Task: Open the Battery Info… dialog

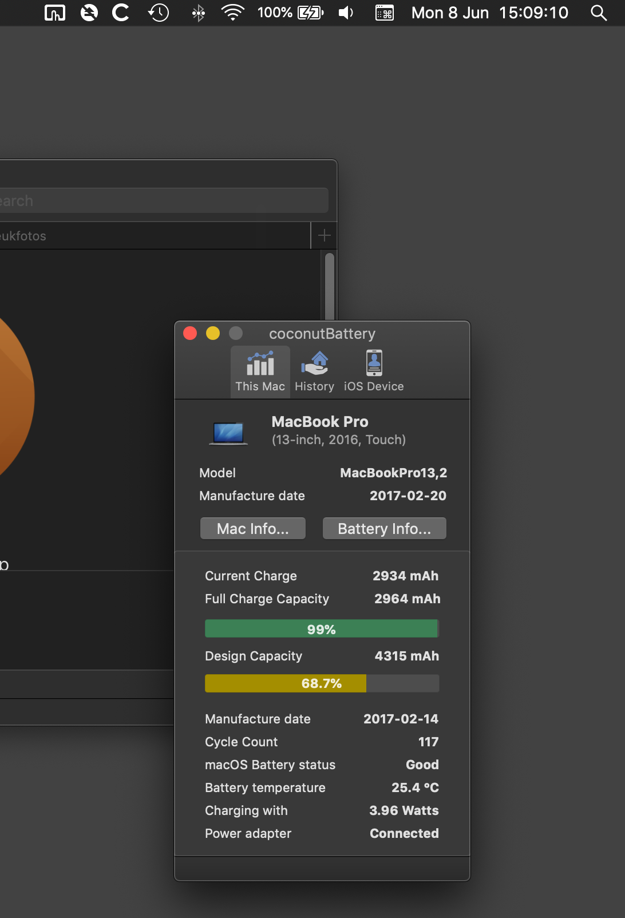Action: click(385, 528)
